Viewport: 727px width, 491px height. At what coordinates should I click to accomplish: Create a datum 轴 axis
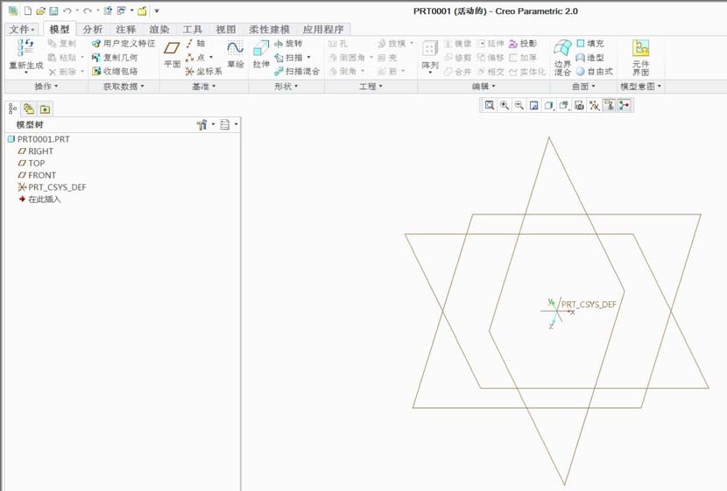pos(195,44)
